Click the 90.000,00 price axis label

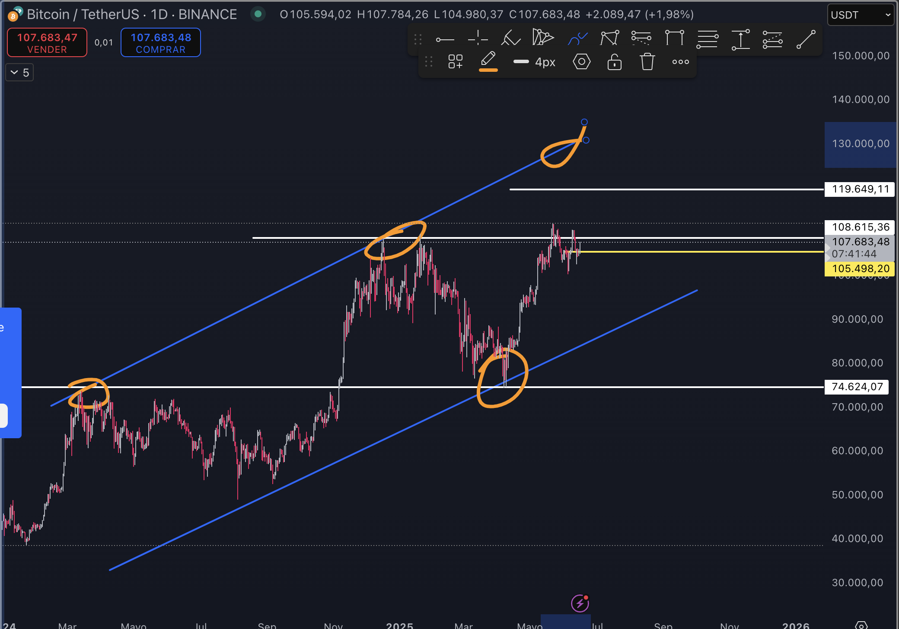click(857, 319)
